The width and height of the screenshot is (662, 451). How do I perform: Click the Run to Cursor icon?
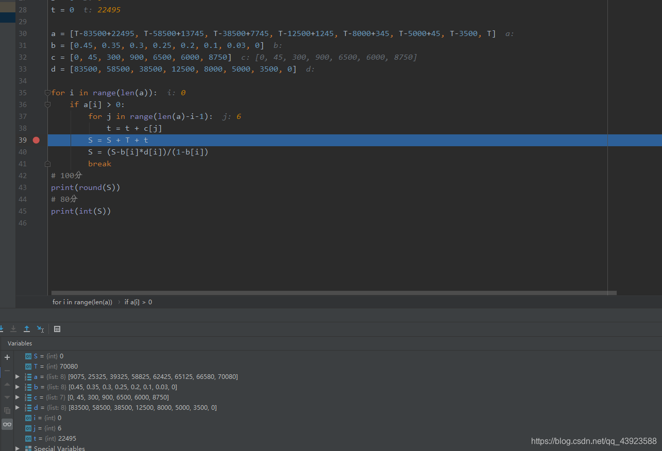coord(41,329)
